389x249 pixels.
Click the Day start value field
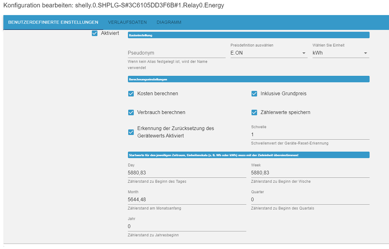pyautogui.click(x=187, y=173)
